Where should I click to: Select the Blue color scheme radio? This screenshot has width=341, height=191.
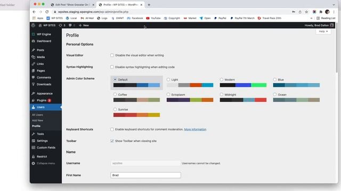(x=275, y=80)
